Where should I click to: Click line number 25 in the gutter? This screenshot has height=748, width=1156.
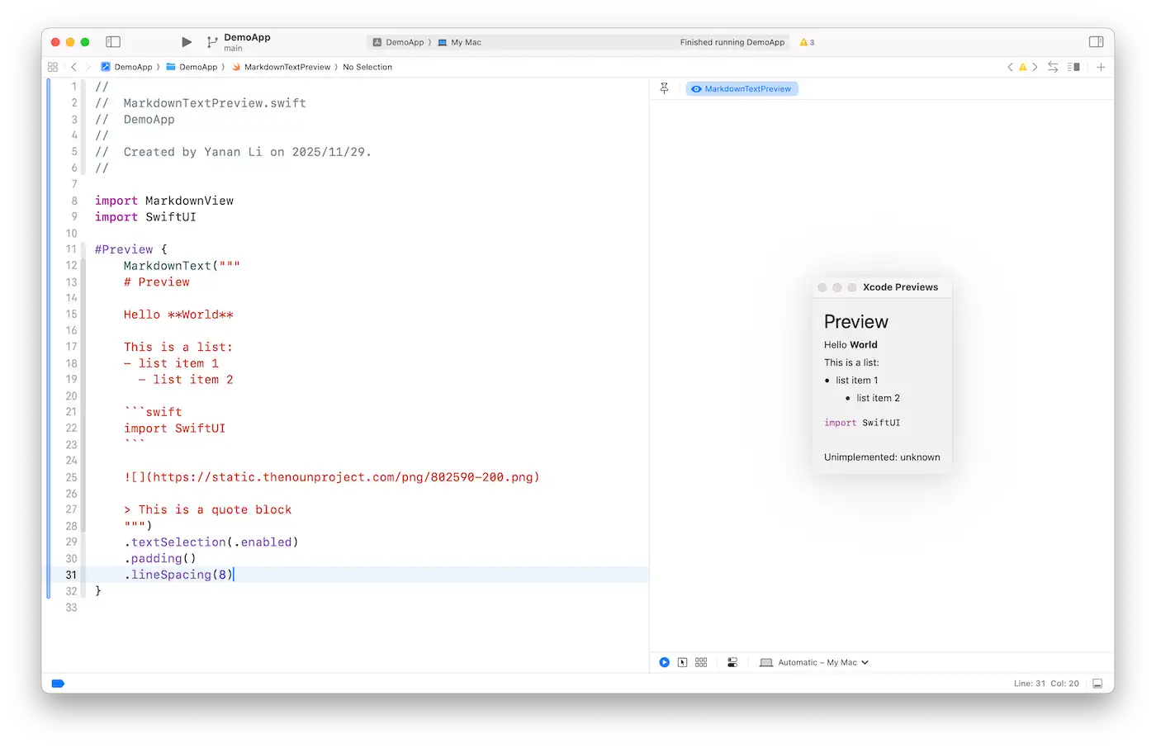[x=71, y=477]
